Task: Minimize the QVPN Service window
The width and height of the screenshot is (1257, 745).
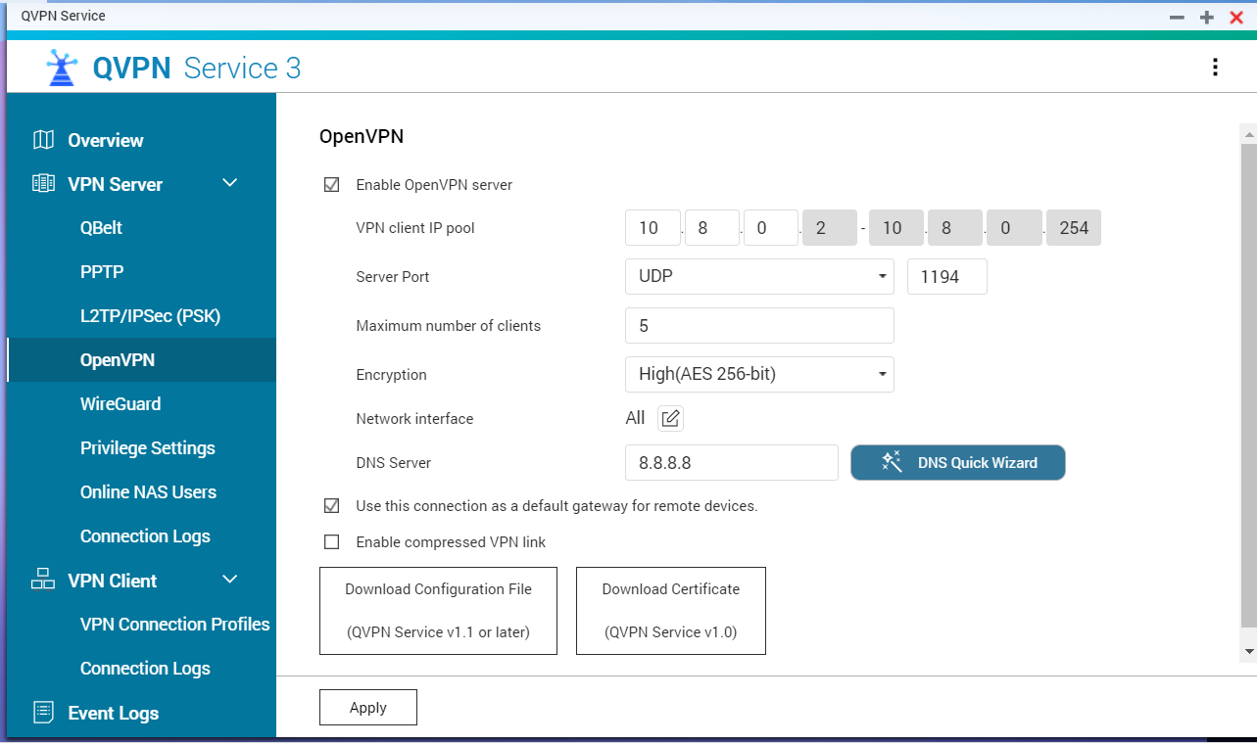Action: point(1177,17)
